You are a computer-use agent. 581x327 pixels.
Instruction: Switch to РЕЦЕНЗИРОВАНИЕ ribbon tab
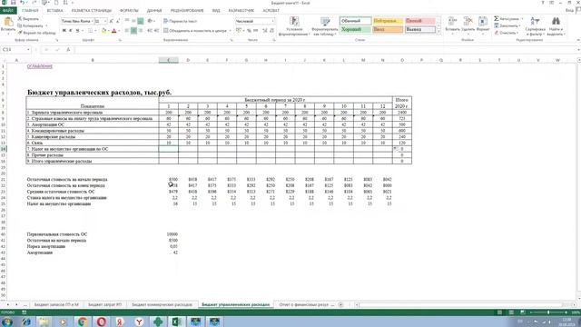pos(187,11)
